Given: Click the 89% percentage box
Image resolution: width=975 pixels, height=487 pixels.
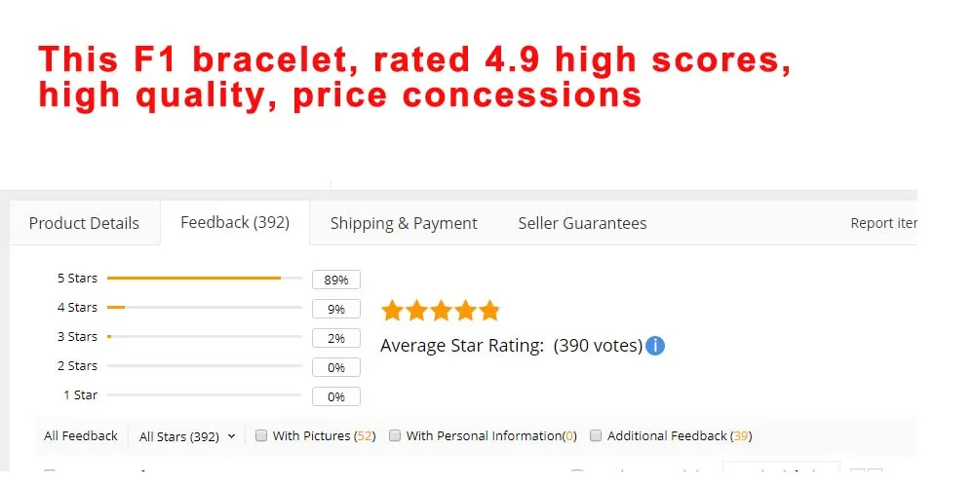Looking at the screenshot, I should click(336, 281).
